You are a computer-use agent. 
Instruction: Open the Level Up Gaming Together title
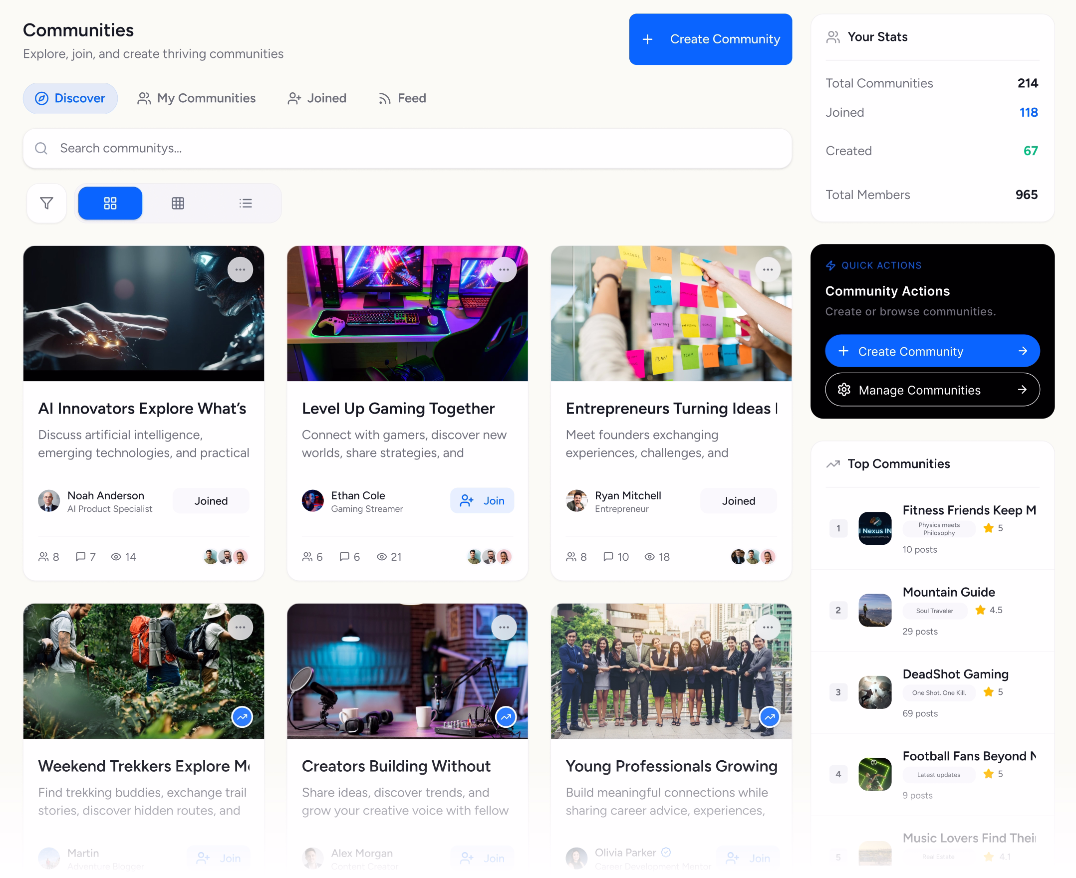coord(398,408)
